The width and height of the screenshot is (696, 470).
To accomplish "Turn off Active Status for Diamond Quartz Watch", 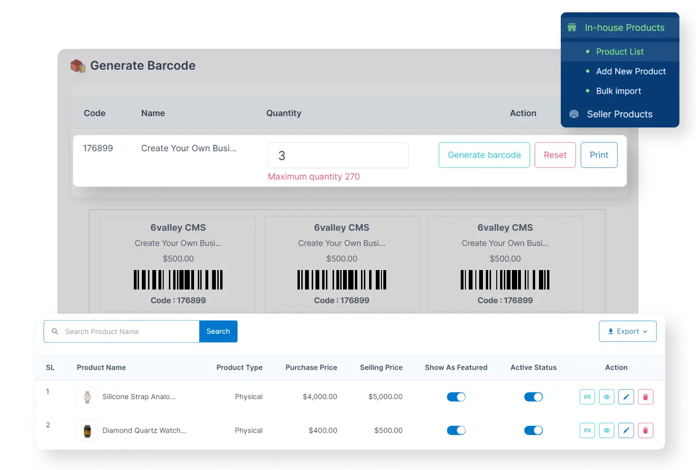I will [x=533, y=430].
